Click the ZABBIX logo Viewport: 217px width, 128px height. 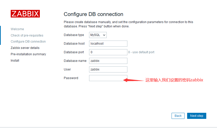[x=25, y=14]
